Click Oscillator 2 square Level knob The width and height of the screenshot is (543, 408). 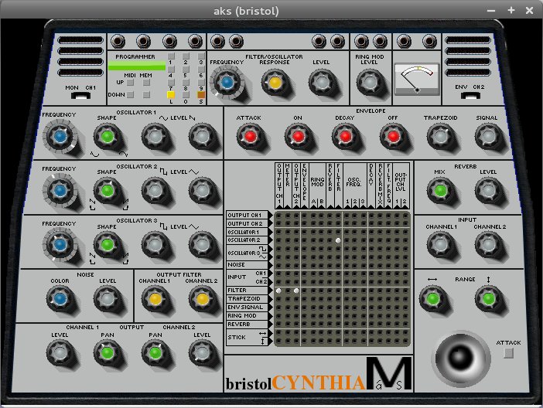pyautogui.click(x=155, y=191)
